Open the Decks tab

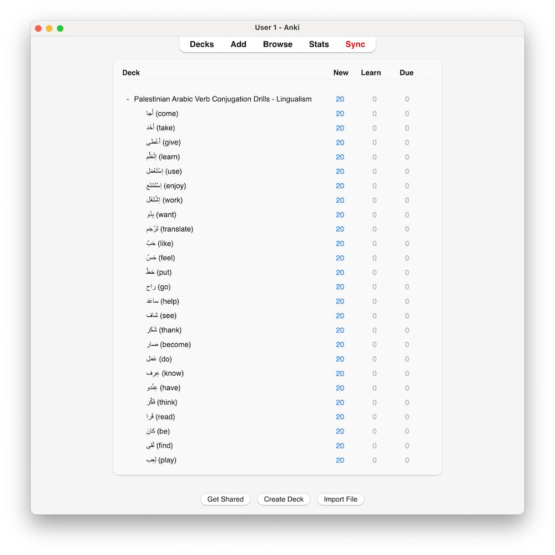pos(201,44)
